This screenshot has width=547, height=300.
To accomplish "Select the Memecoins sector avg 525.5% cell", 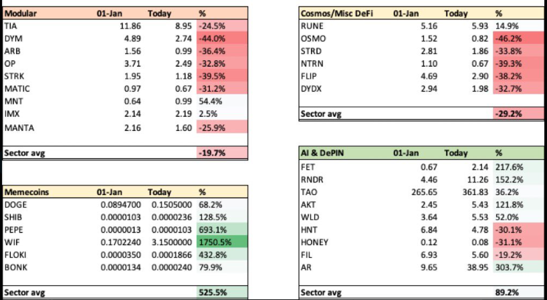I will 213,292.
